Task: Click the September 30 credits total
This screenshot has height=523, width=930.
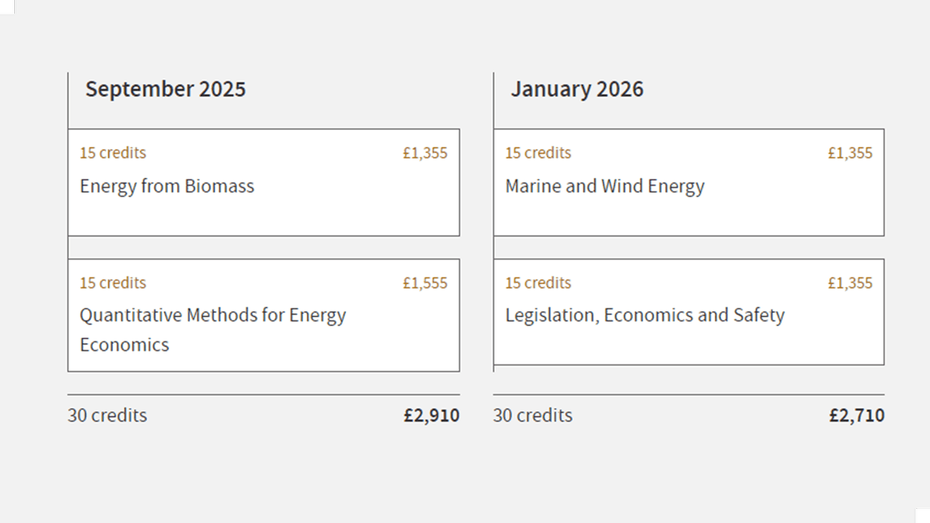Action: click(107, 415)
